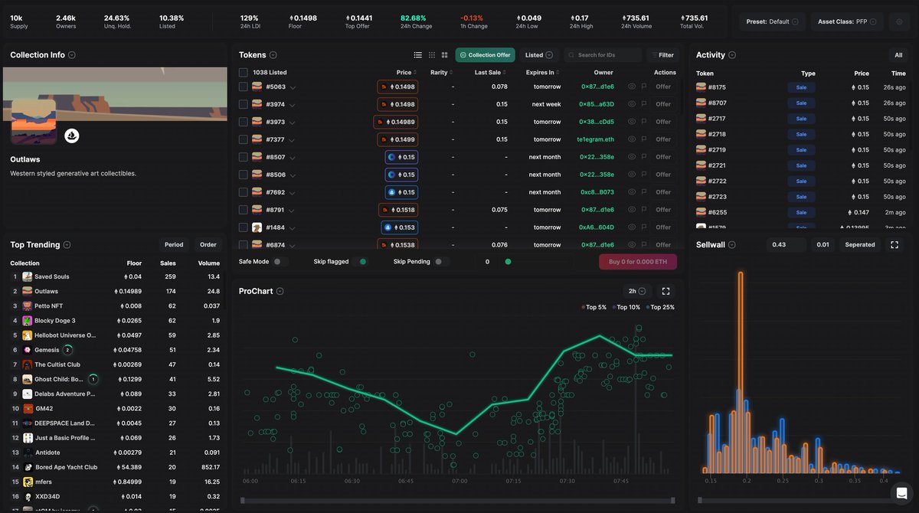Open Activity panel dropdown chevron

click(732, 55)
